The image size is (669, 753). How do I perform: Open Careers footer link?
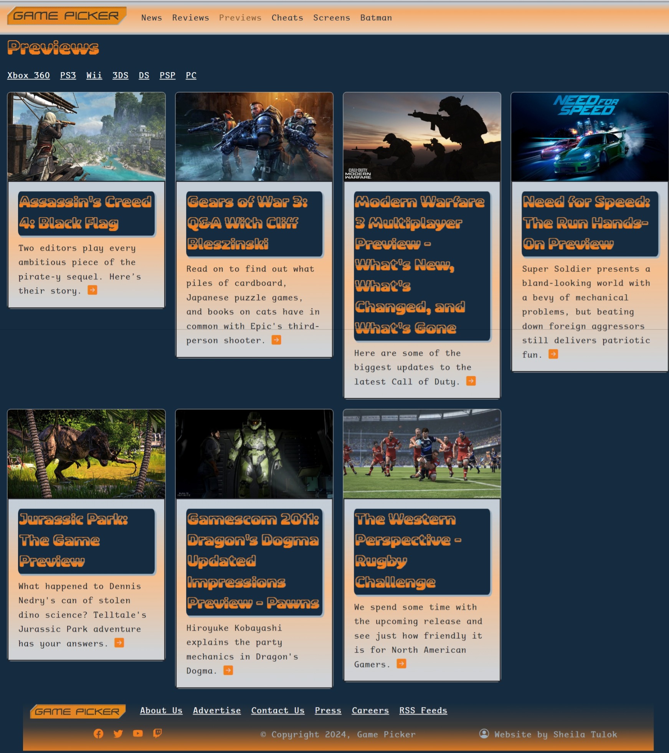click(x=370, y=710)
